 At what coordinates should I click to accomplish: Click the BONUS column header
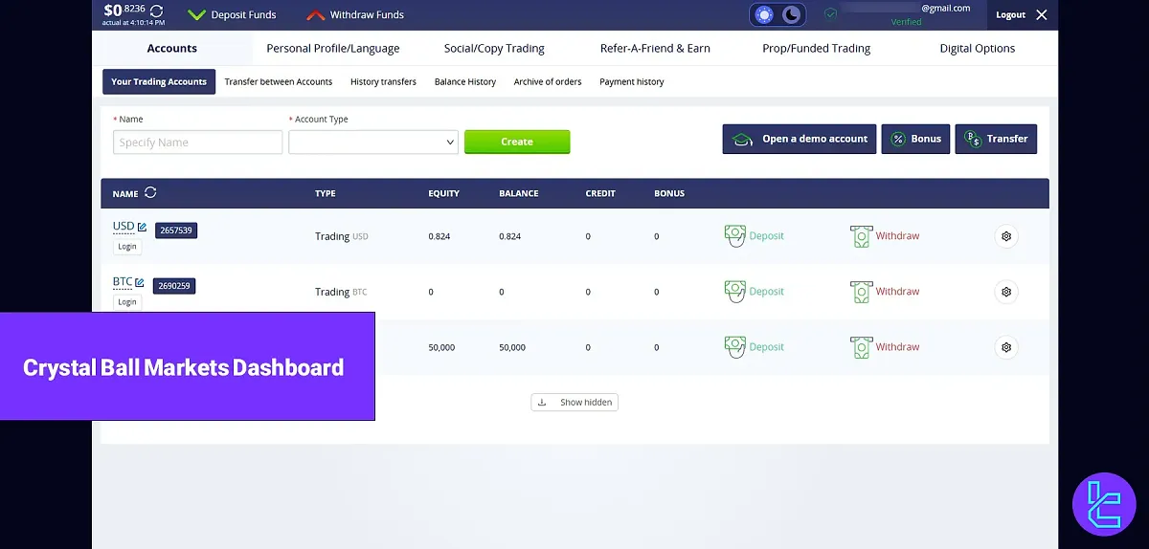click(669, 193)
